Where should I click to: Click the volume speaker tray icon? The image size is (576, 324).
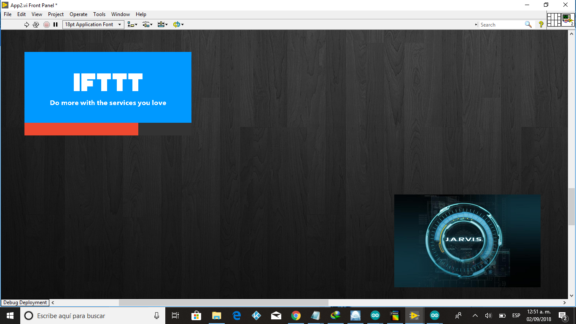[488, 316]
